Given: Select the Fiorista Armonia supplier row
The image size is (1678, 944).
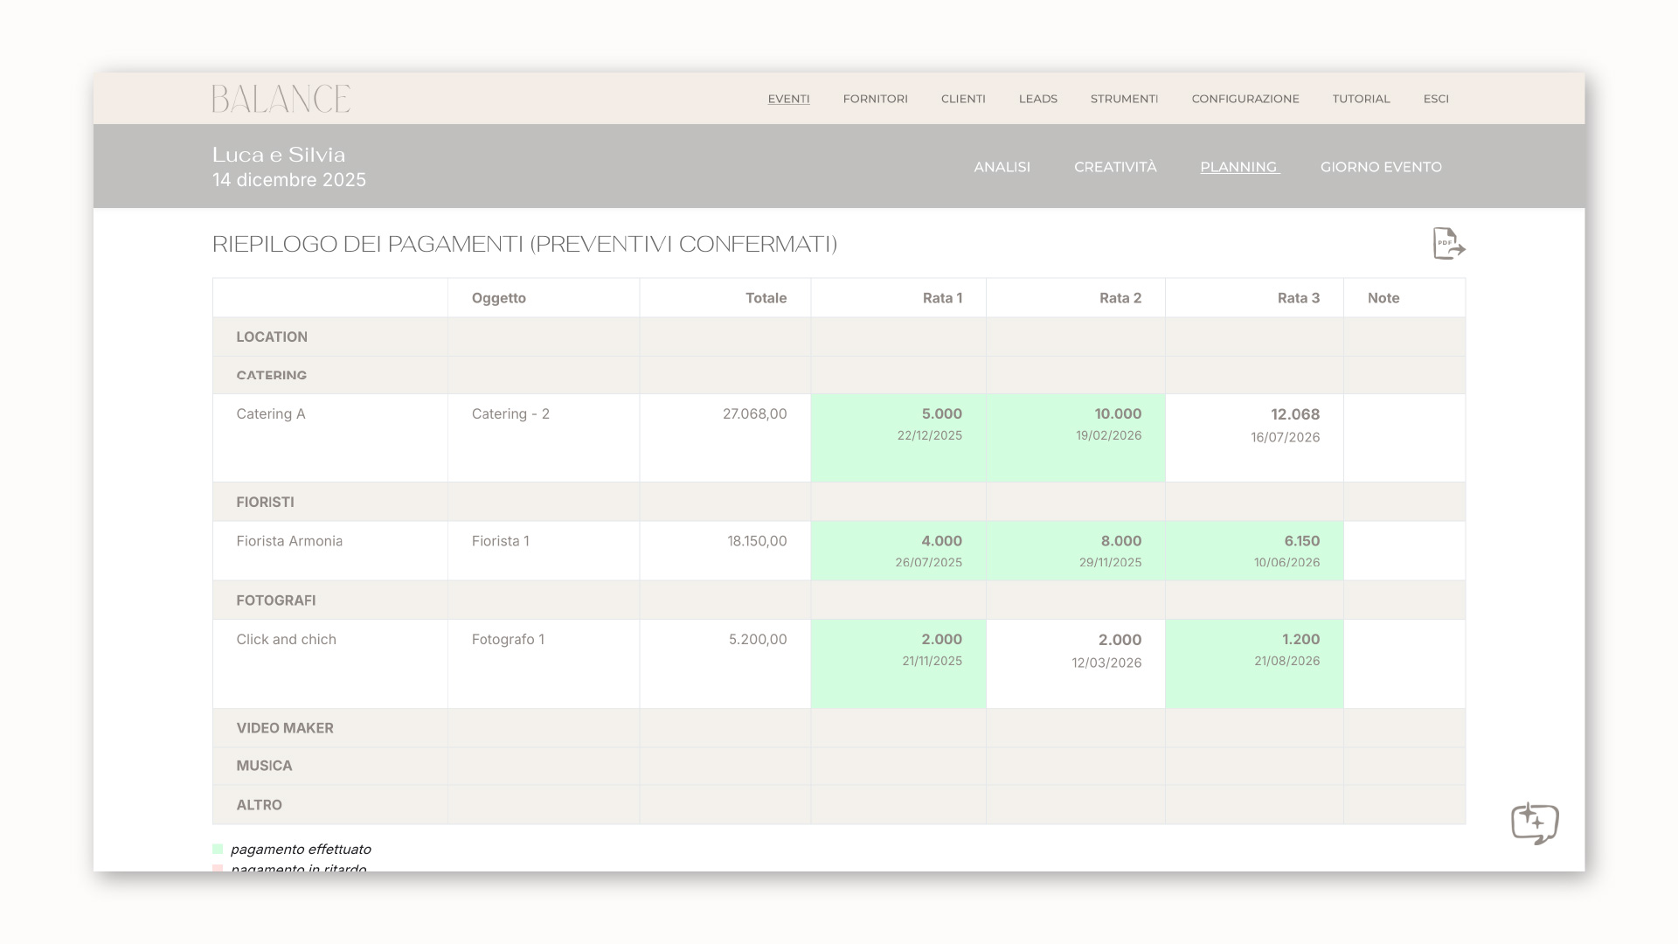Looking at the screenshot, I should (289, 541).
